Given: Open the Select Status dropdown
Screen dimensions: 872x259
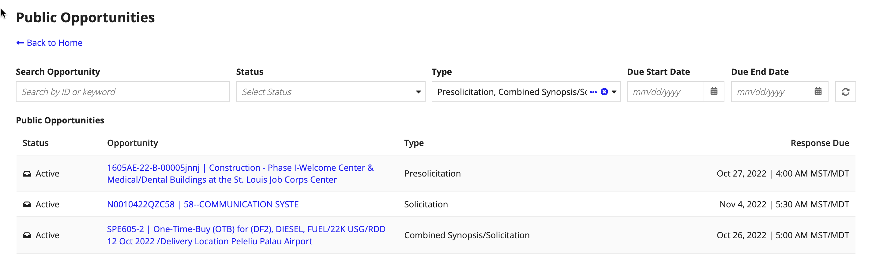Looking at the screenshot, I should (330, 92).
